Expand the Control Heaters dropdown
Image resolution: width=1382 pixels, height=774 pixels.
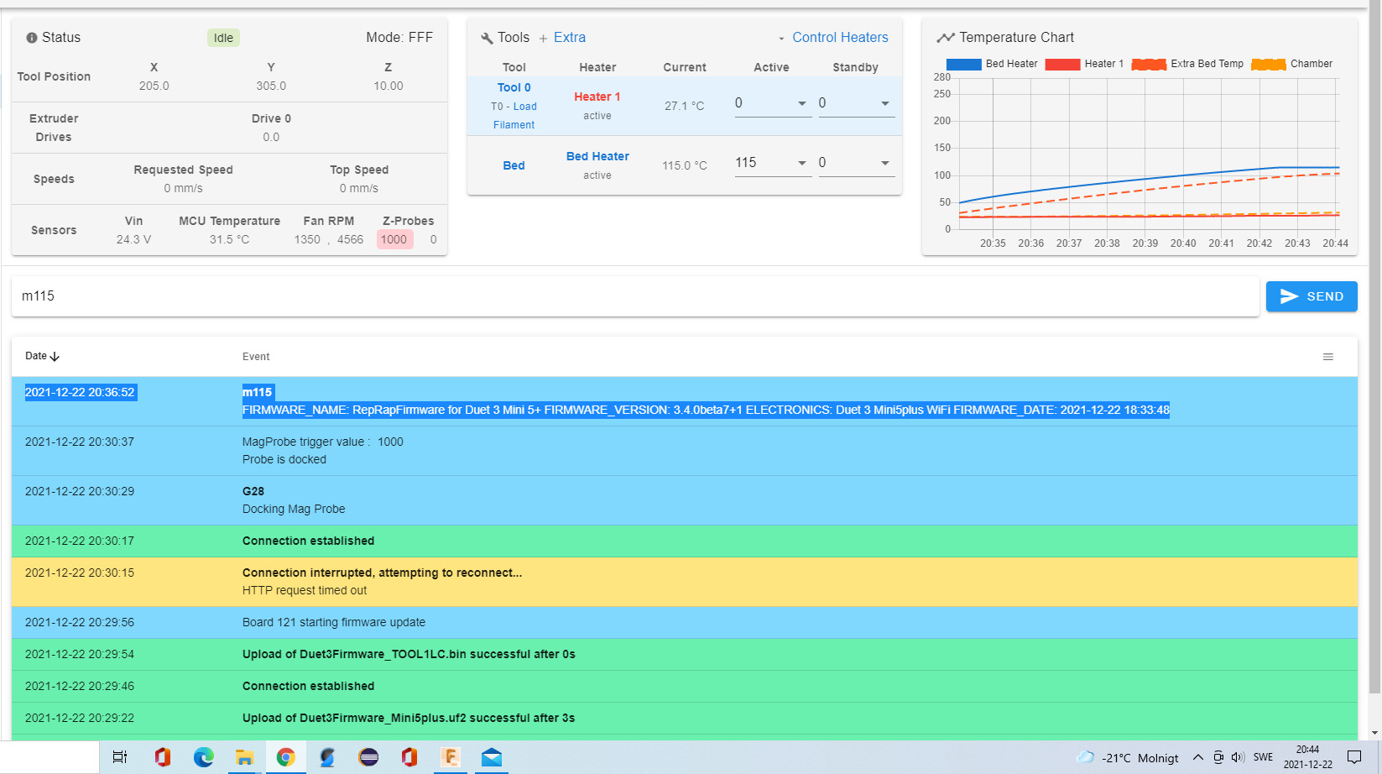click(x=832, y=38)
